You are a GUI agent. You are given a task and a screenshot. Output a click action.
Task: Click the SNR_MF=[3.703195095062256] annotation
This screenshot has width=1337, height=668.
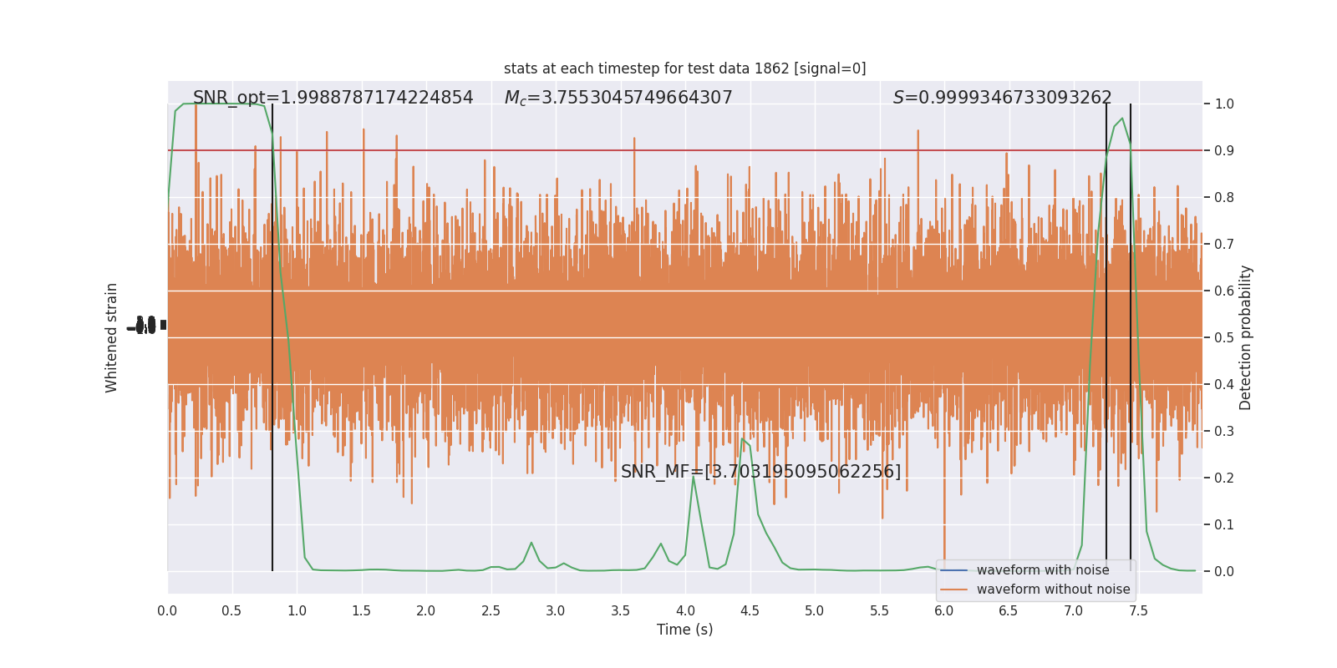pos(760,472)
